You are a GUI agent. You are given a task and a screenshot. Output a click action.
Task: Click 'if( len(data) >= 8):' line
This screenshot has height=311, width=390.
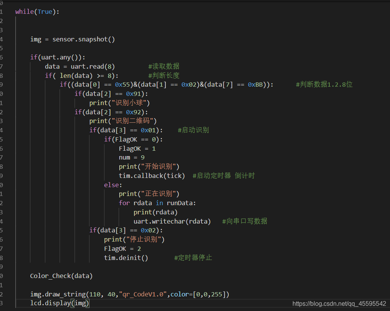82,76
